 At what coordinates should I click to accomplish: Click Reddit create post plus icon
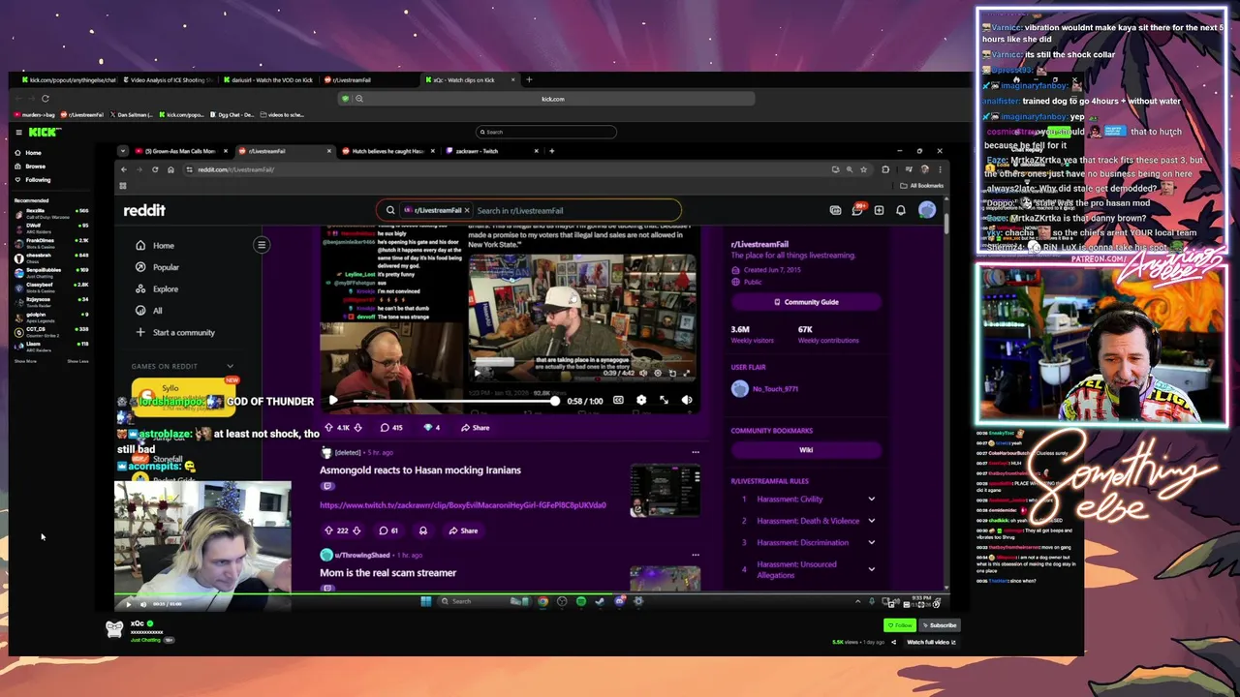point(879,210)
